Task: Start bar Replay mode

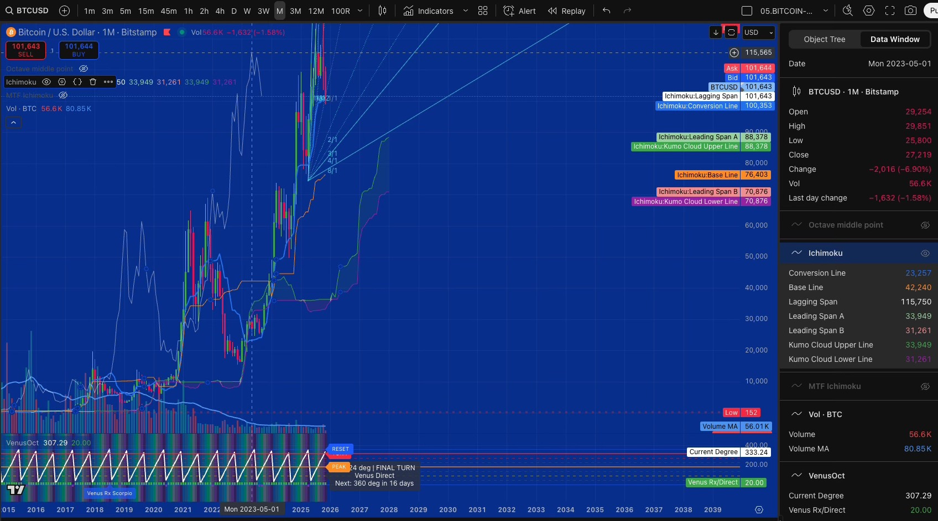Action: coord(567,10)
